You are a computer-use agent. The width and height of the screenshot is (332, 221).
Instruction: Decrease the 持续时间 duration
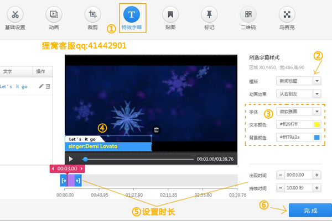click(x=281, y=188)
